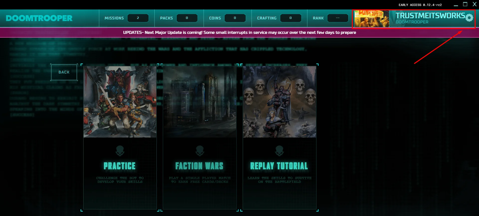Screen dimensions: 479x216
Task: Go back with the BACK button
Action: [x=64, y=72]
